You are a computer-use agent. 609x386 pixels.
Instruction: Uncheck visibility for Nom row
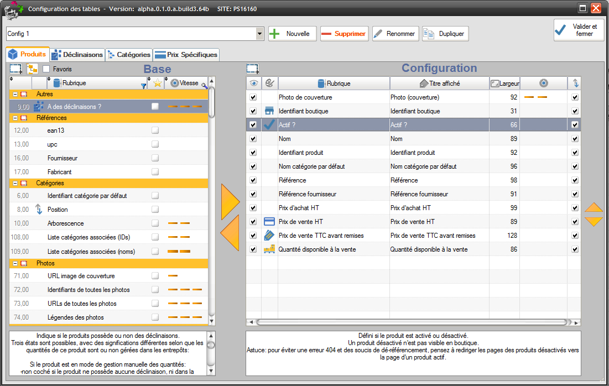pos(253,139)
